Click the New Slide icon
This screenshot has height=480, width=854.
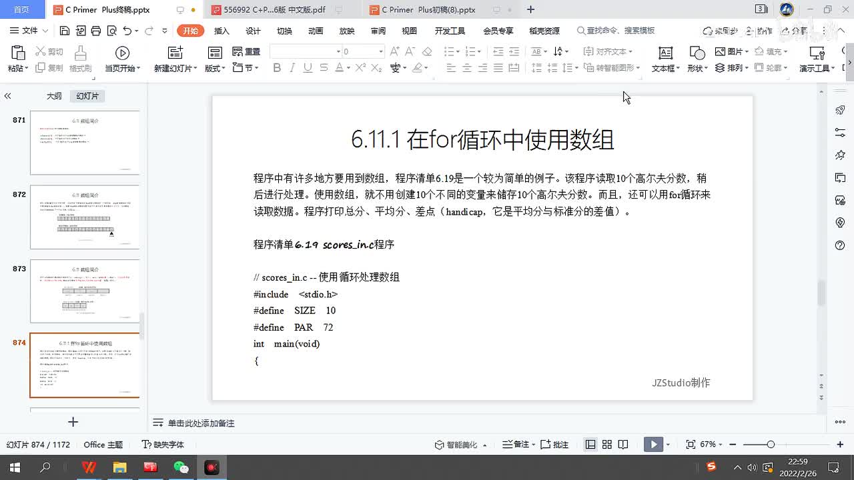point(175,53)
